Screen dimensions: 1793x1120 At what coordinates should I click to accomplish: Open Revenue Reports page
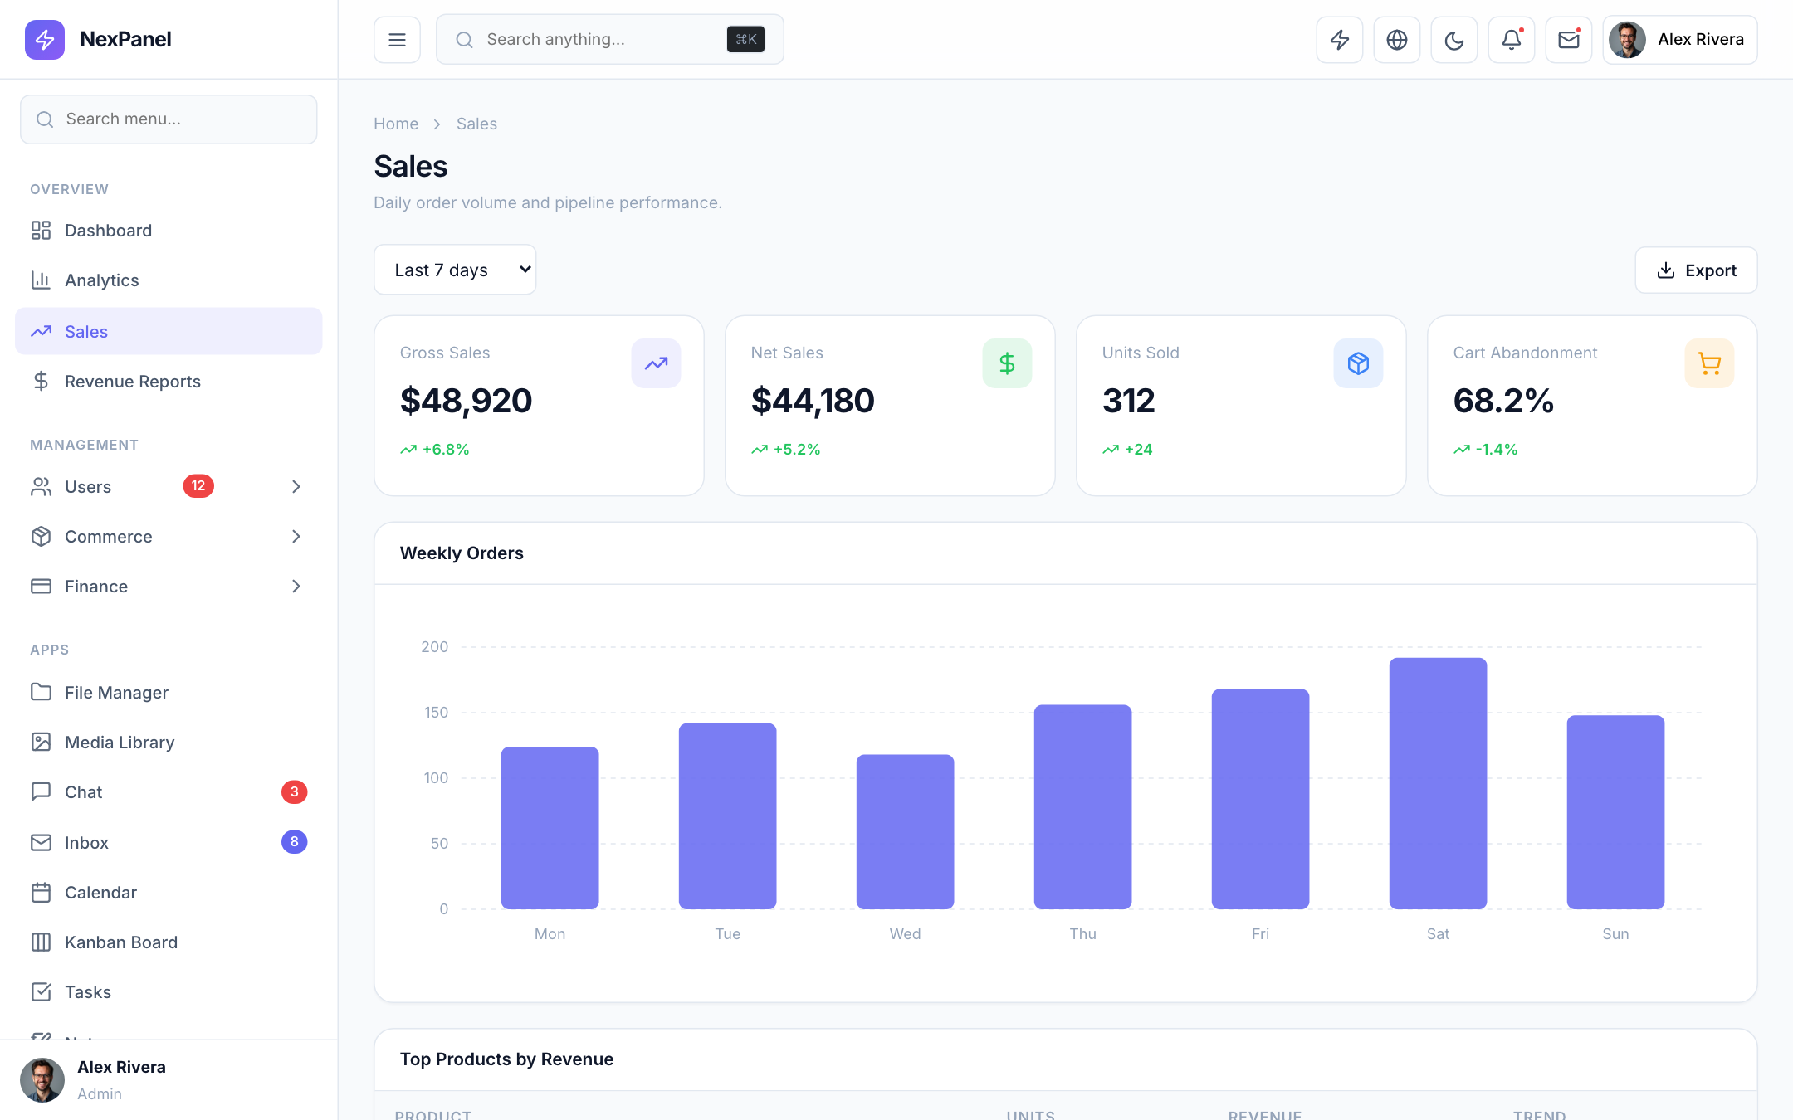[169, 381]
